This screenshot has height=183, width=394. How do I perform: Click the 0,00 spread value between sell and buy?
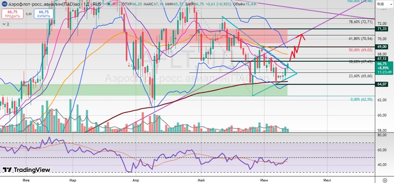[29, 14]
